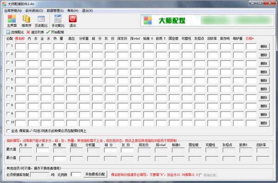Click 清空列表 red X item
278x183 pixels.
35,32
